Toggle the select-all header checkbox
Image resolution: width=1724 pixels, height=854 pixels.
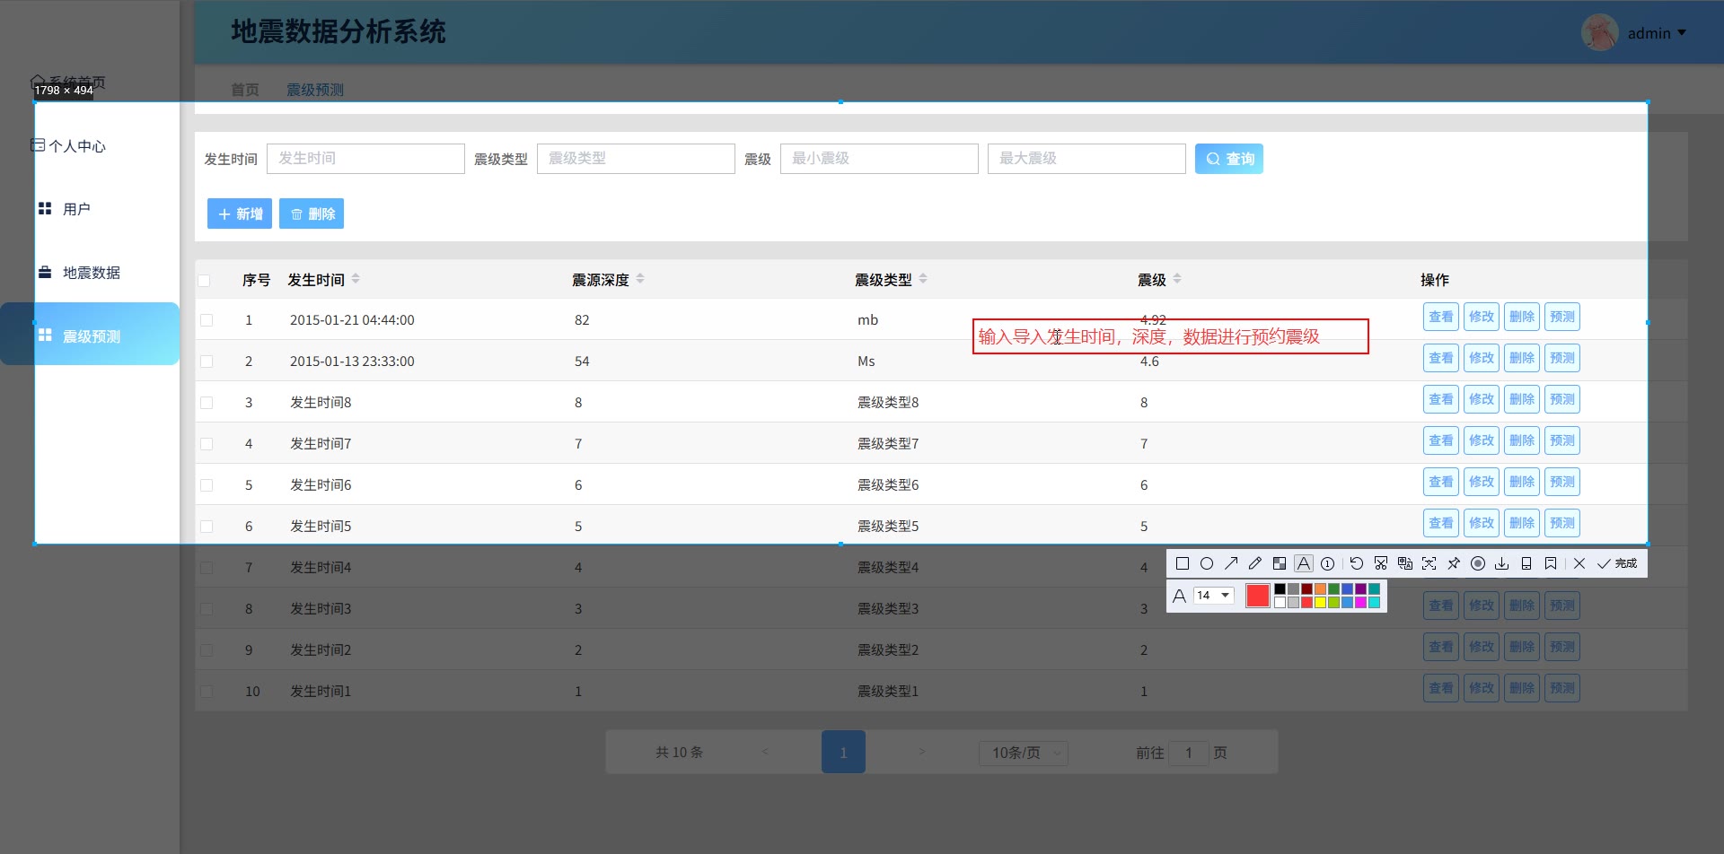[205, 281]
